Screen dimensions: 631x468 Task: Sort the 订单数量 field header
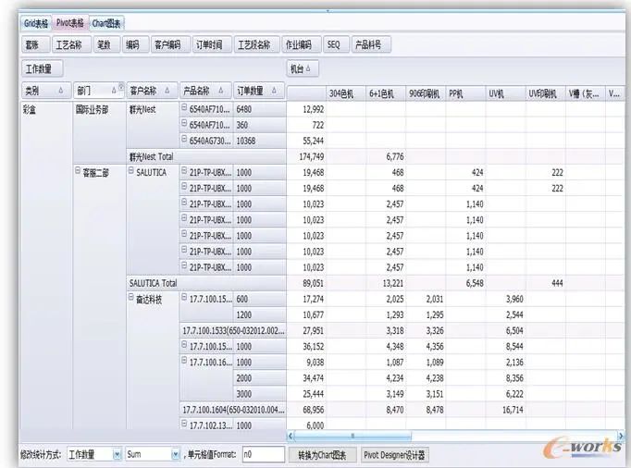pyautogui.click(x=275, y=91)
